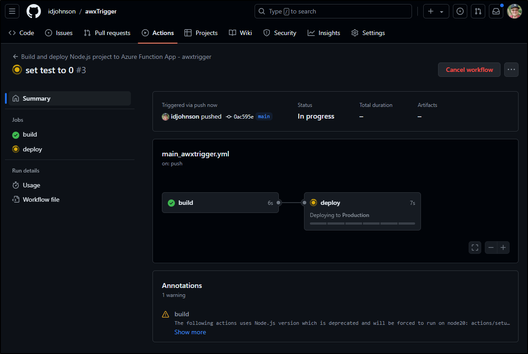The image size is (528, 354).
Task: Open the create new plus dropdown
Action: pos(436,11)
